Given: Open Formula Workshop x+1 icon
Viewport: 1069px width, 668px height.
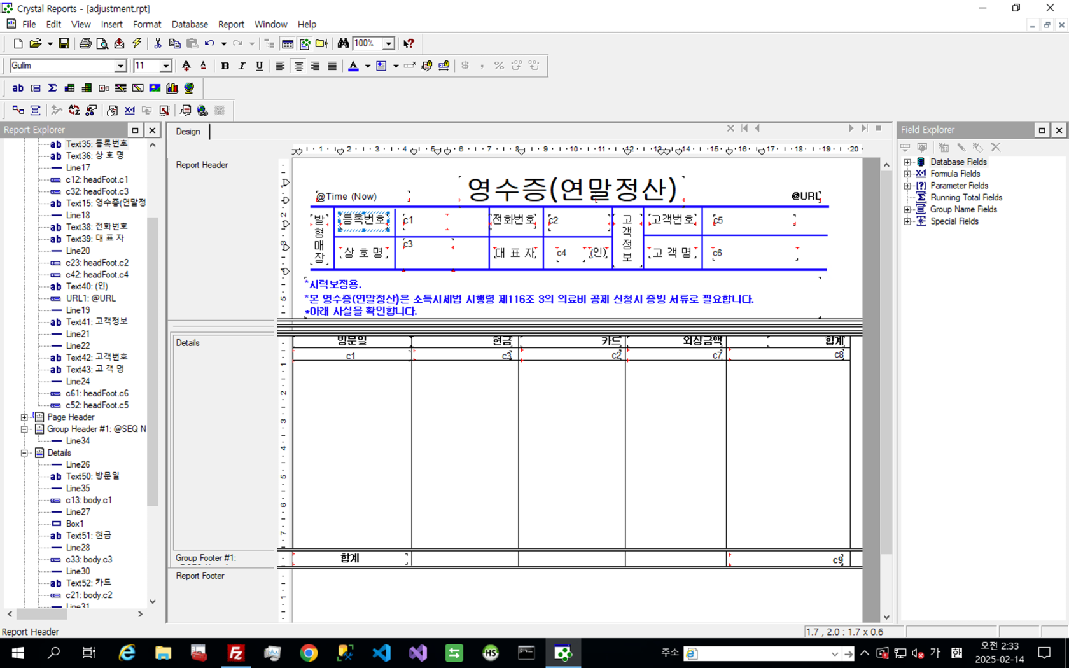Looking at the screenshot, I should pyautogui.click(x=130, y=110).
